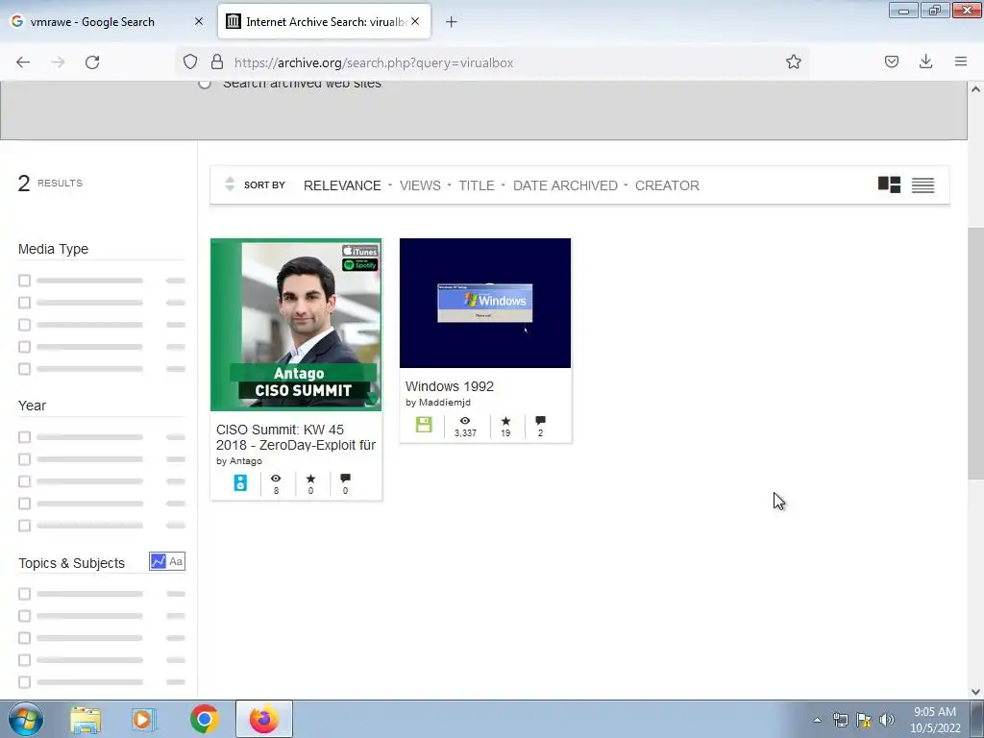Close the Internet Archive Search tab
The width and height of the screenshot is (984, 738).
[415, 21]
